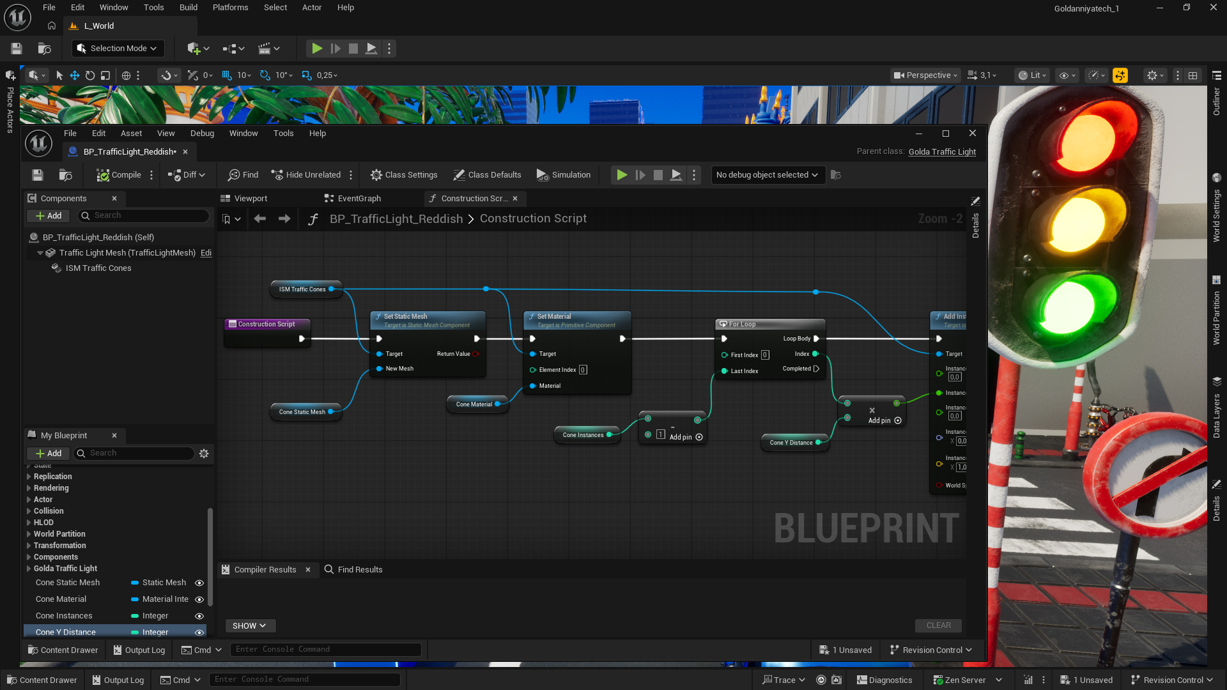Viewport: 1227px width, 690px height.
Task: Clear the compiler results
Action: pyautogui.click(x=938, y=626)
